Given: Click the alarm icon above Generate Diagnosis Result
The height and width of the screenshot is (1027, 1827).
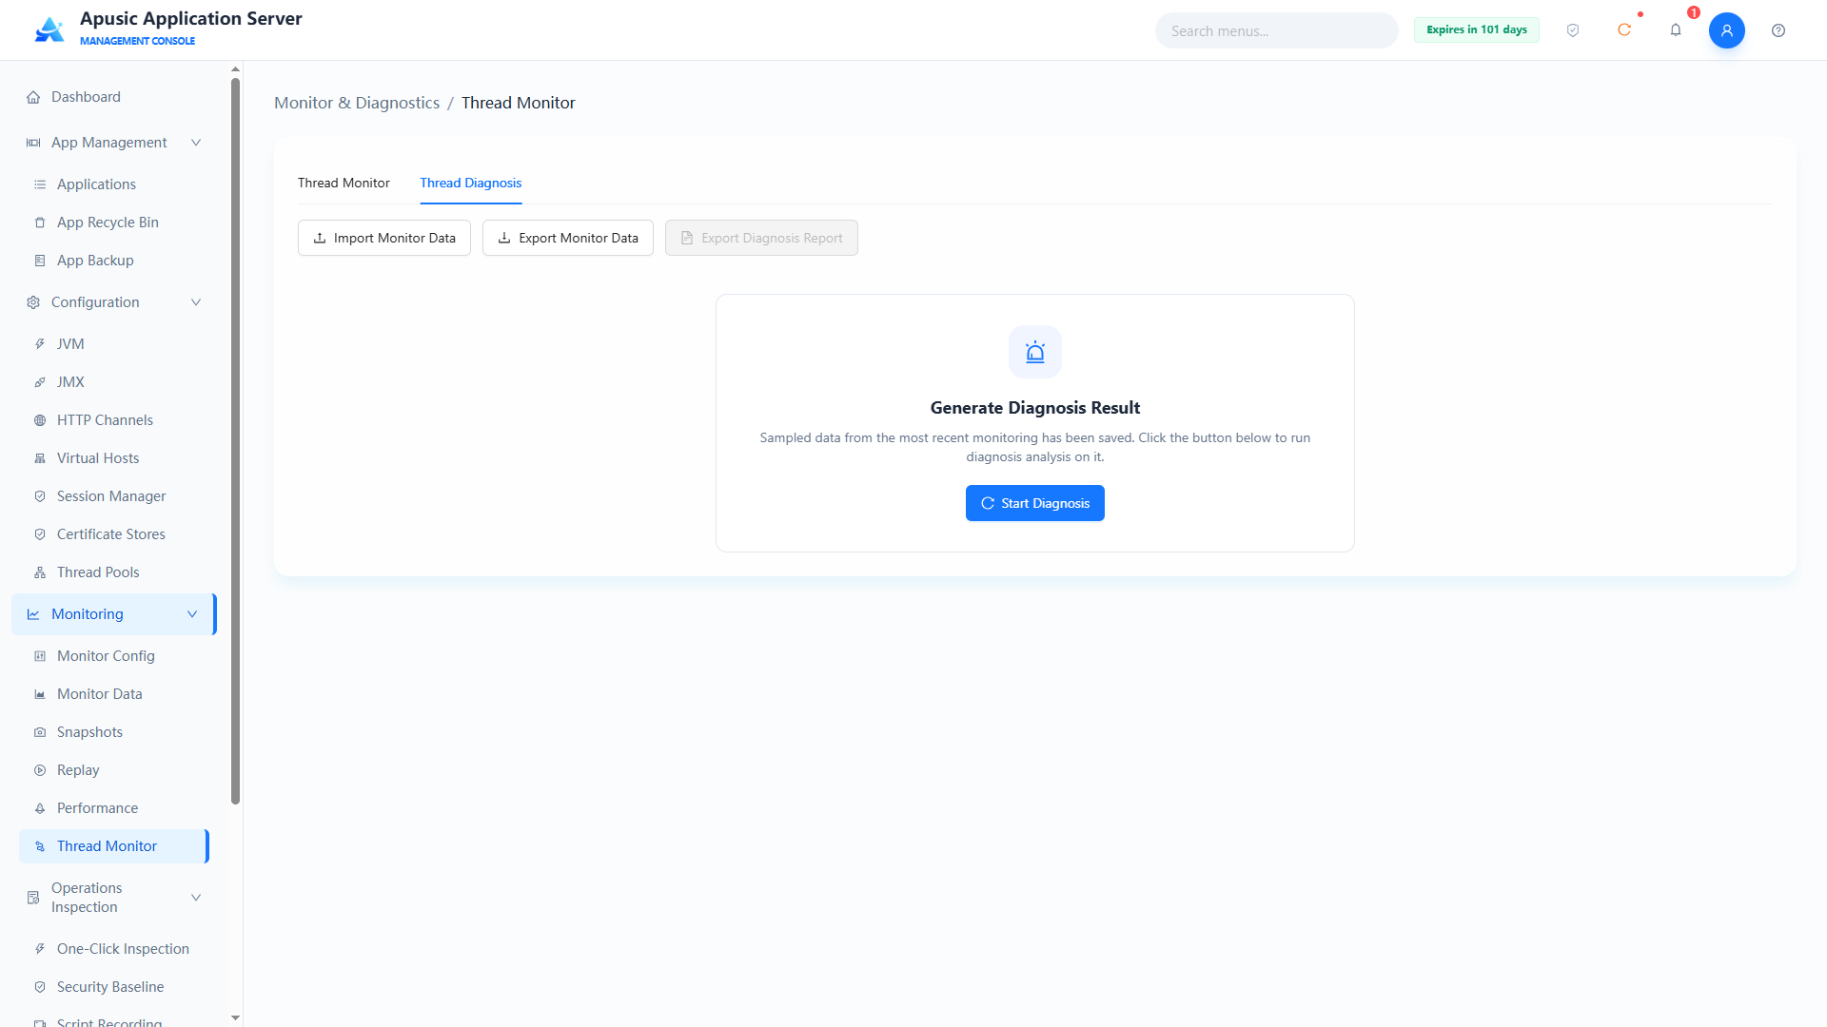Looking at the screenshot, I should (x=1035, y=352).
